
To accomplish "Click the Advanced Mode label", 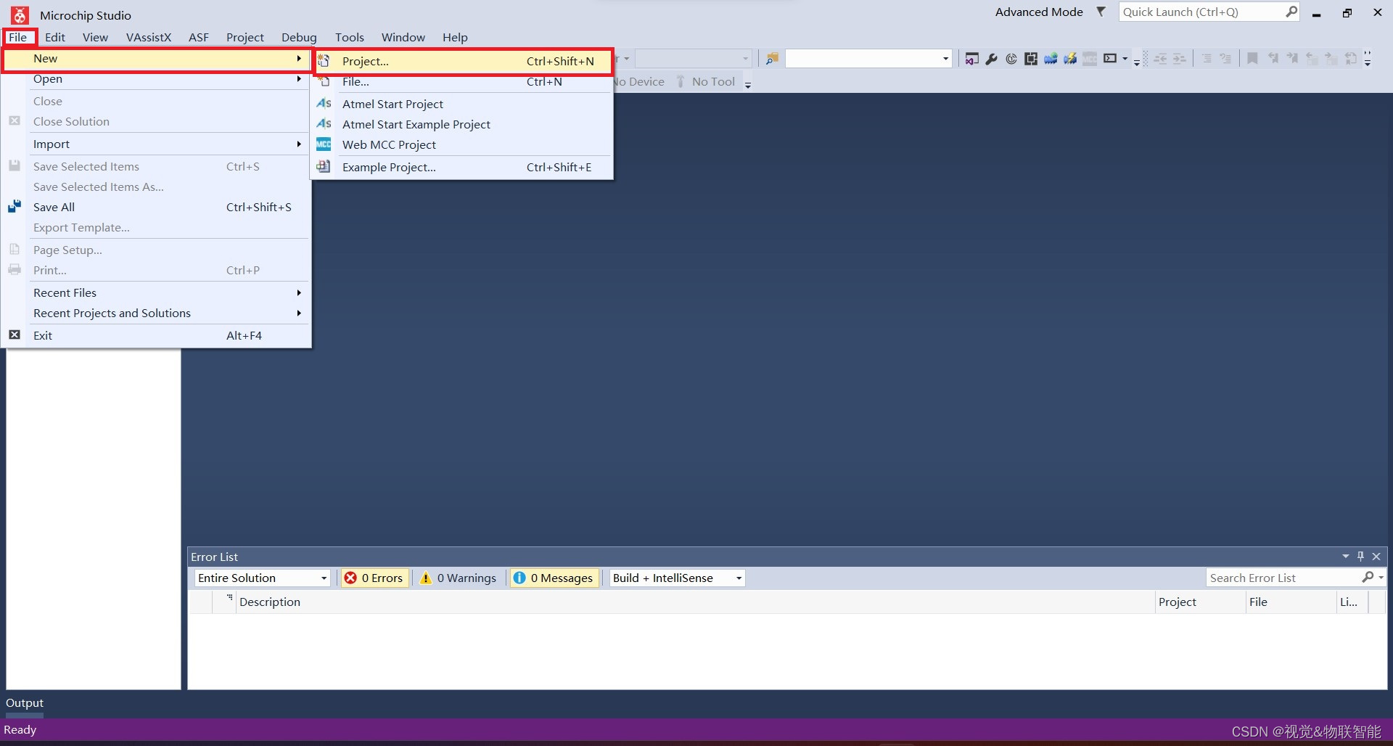I will [1039, 12].
